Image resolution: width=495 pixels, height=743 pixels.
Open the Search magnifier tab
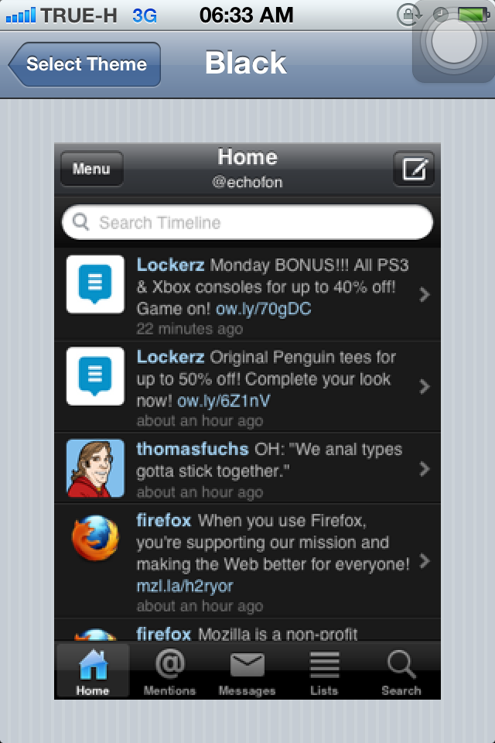coord(401,672)
